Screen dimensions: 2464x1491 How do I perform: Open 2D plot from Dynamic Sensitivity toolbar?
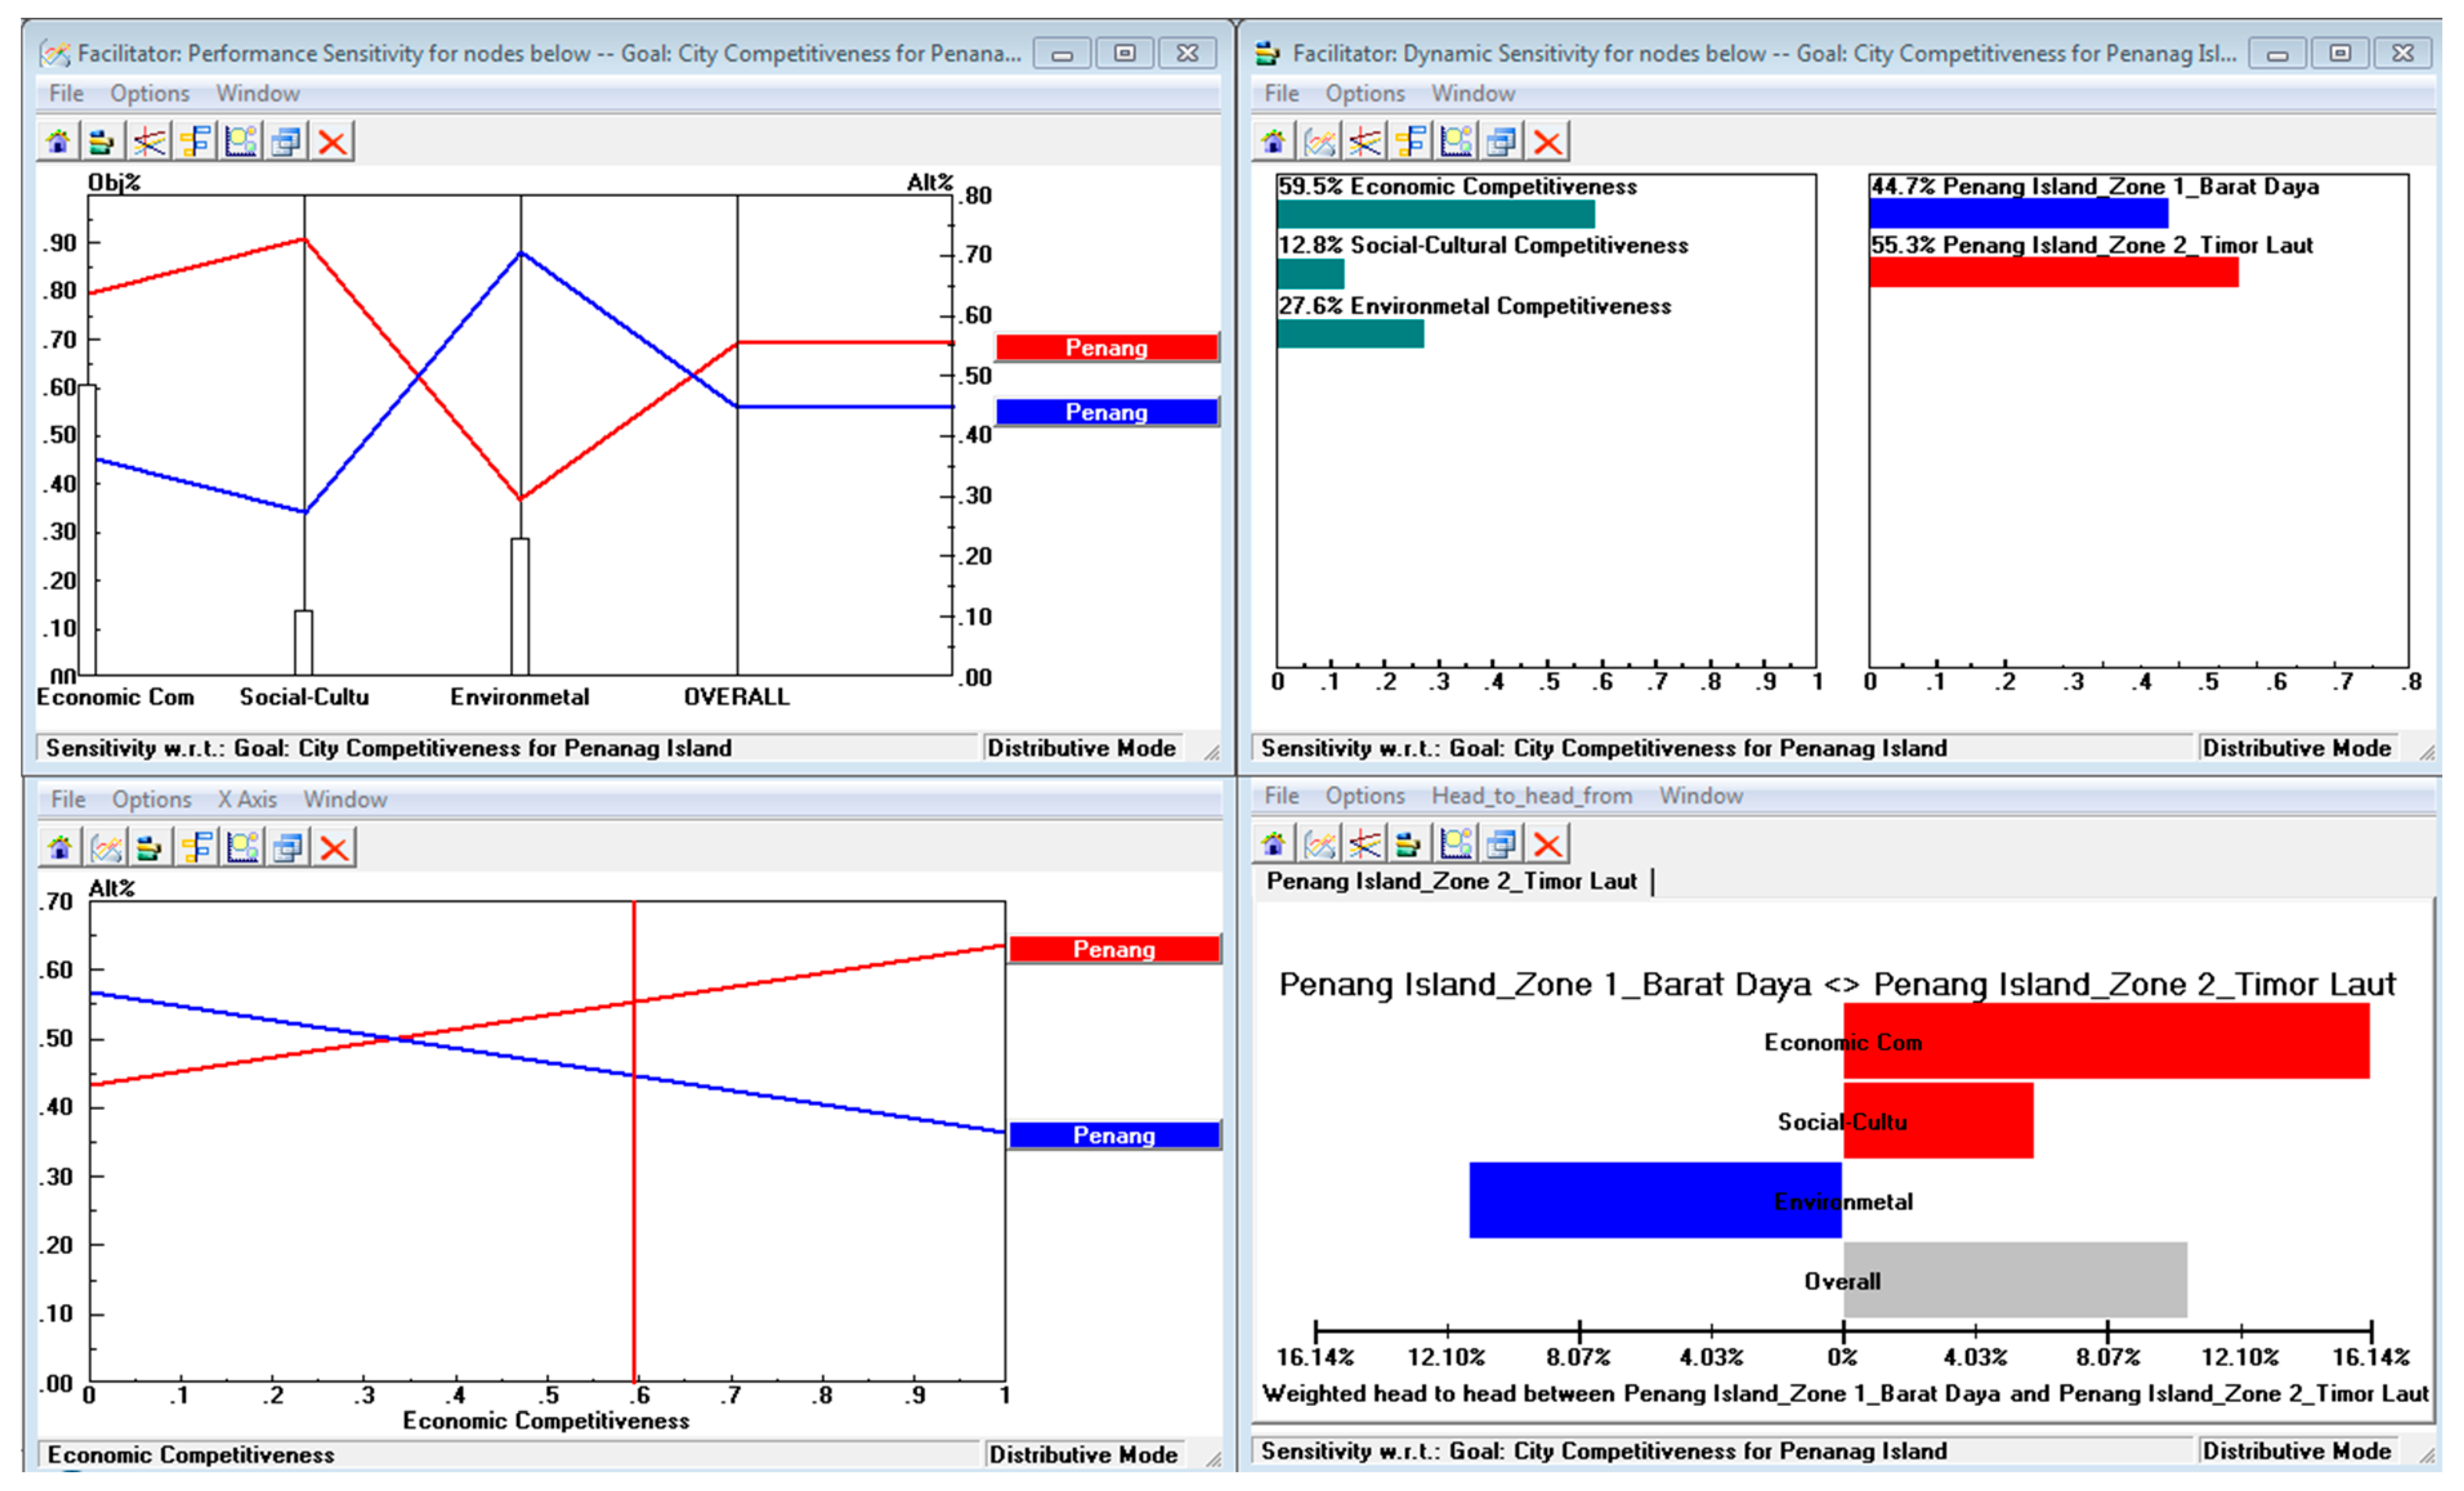(x=1456, y=142)
